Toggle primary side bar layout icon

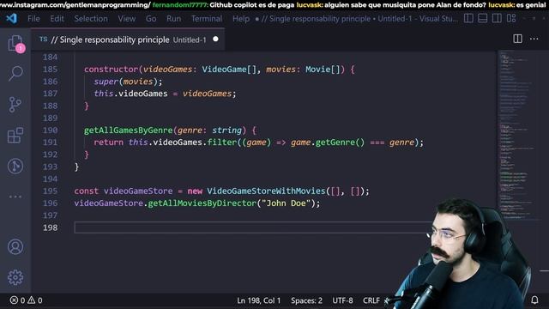pyautogui.click(x=468, y=18)
